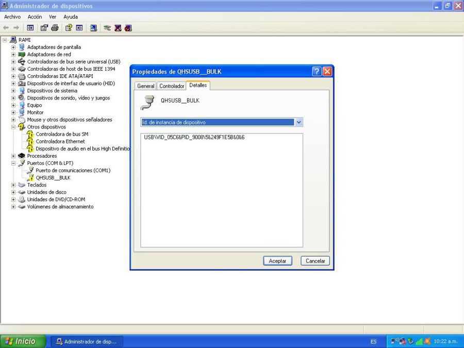This screenshot has height=348, width=464.
Task: Click the disconnected network tray icon
Action: (x=402, y=341)
